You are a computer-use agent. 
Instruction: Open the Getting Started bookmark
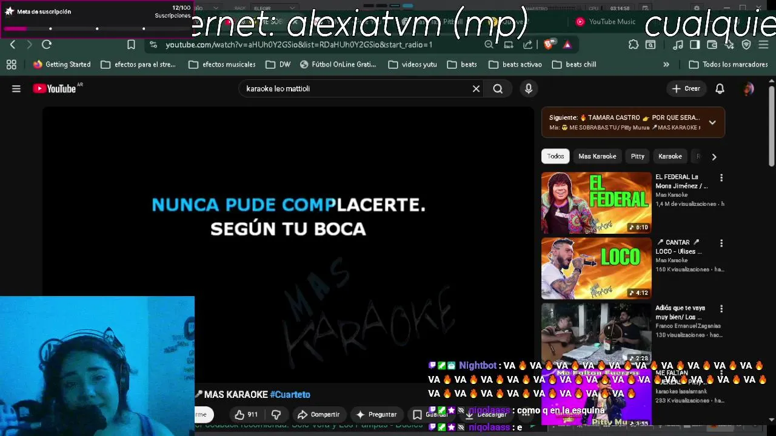click(x=62, y=65)
